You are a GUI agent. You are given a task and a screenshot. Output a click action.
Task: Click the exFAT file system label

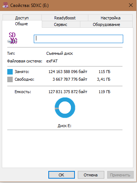pyautogui.click(x=52, y=61)
